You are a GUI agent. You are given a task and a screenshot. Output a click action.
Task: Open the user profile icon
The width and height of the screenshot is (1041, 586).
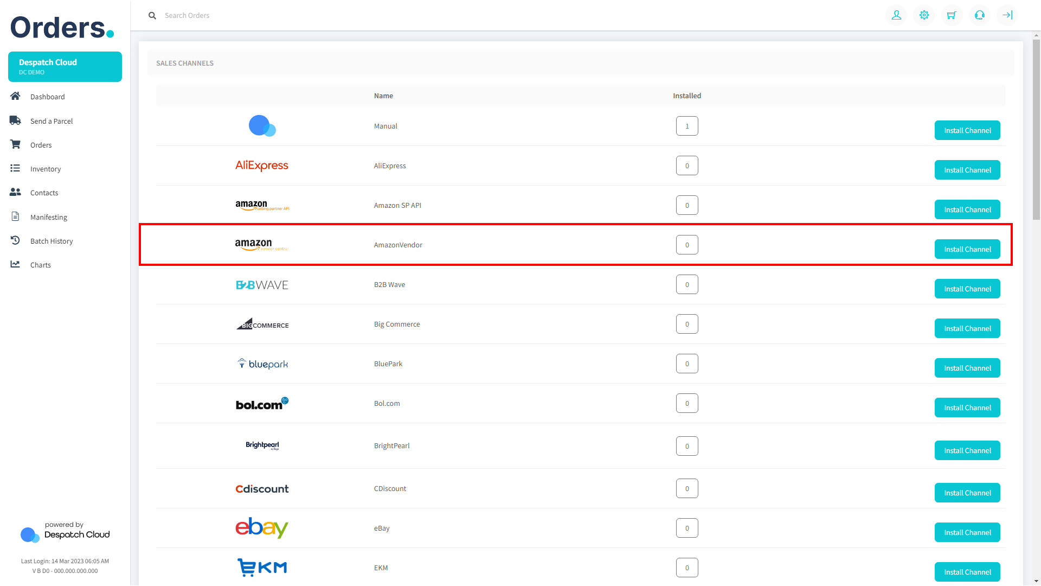[x=896, y=15]
